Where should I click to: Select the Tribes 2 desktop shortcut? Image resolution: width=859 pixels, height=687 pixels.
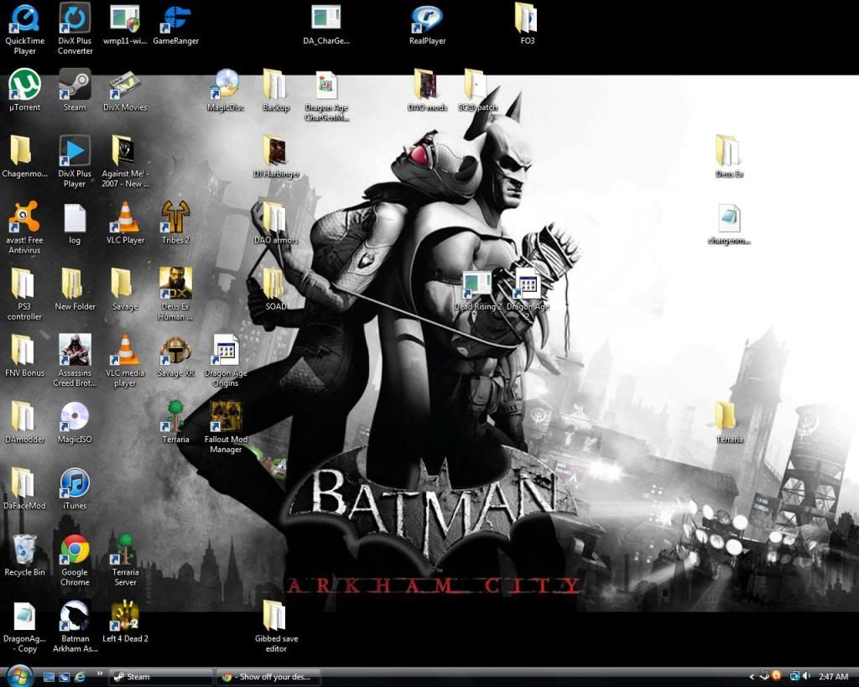175,219
